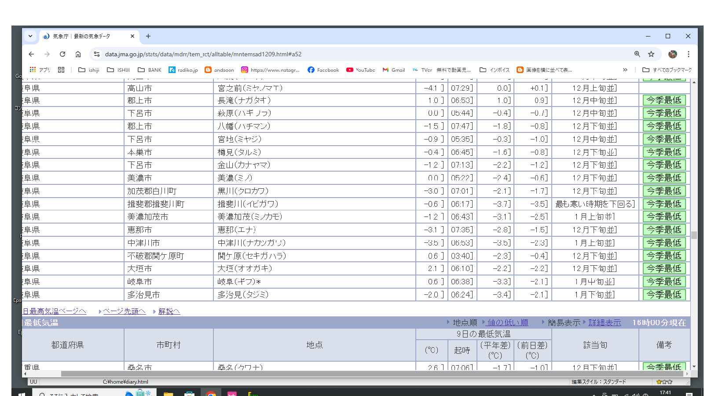Click the browser reload button
This screenshot has width=704, height=396.
[62, 54]
